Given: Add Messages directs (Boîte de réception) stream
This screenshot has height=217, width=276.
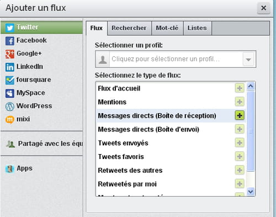Looking at the screenshot, I should (240, 115).
